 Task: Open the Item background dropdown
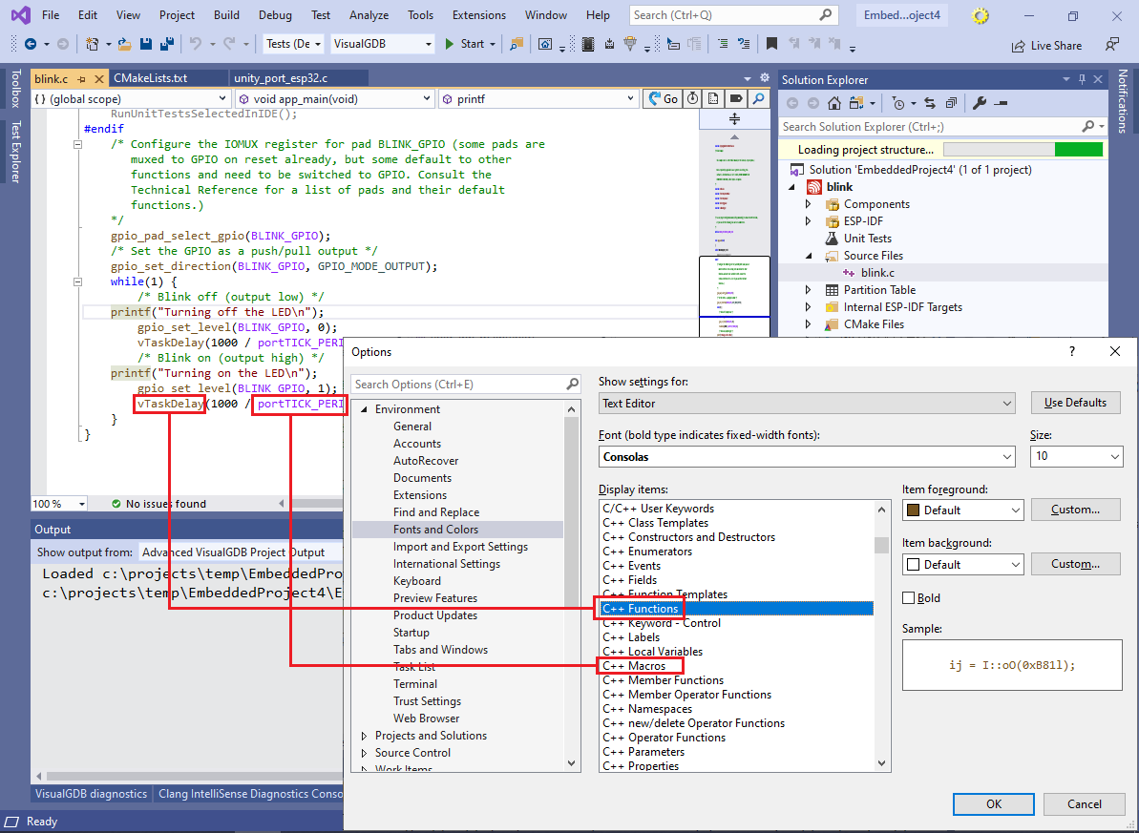pos(962,564)
